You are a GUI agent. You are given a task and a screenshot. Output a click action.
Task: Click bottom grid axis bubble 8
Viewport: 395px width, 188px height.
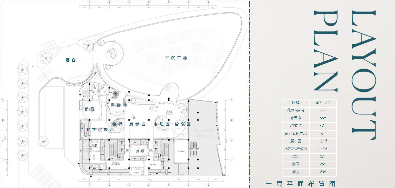click(189, 185)
